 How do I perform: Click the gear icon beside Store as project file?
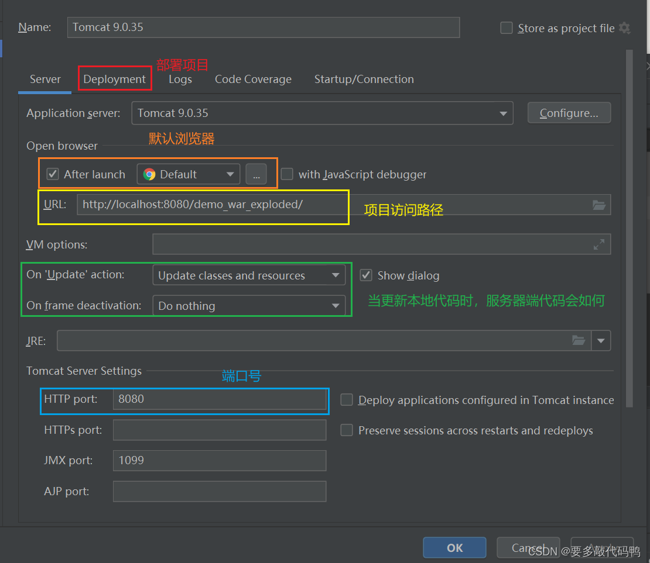point(624,28)
